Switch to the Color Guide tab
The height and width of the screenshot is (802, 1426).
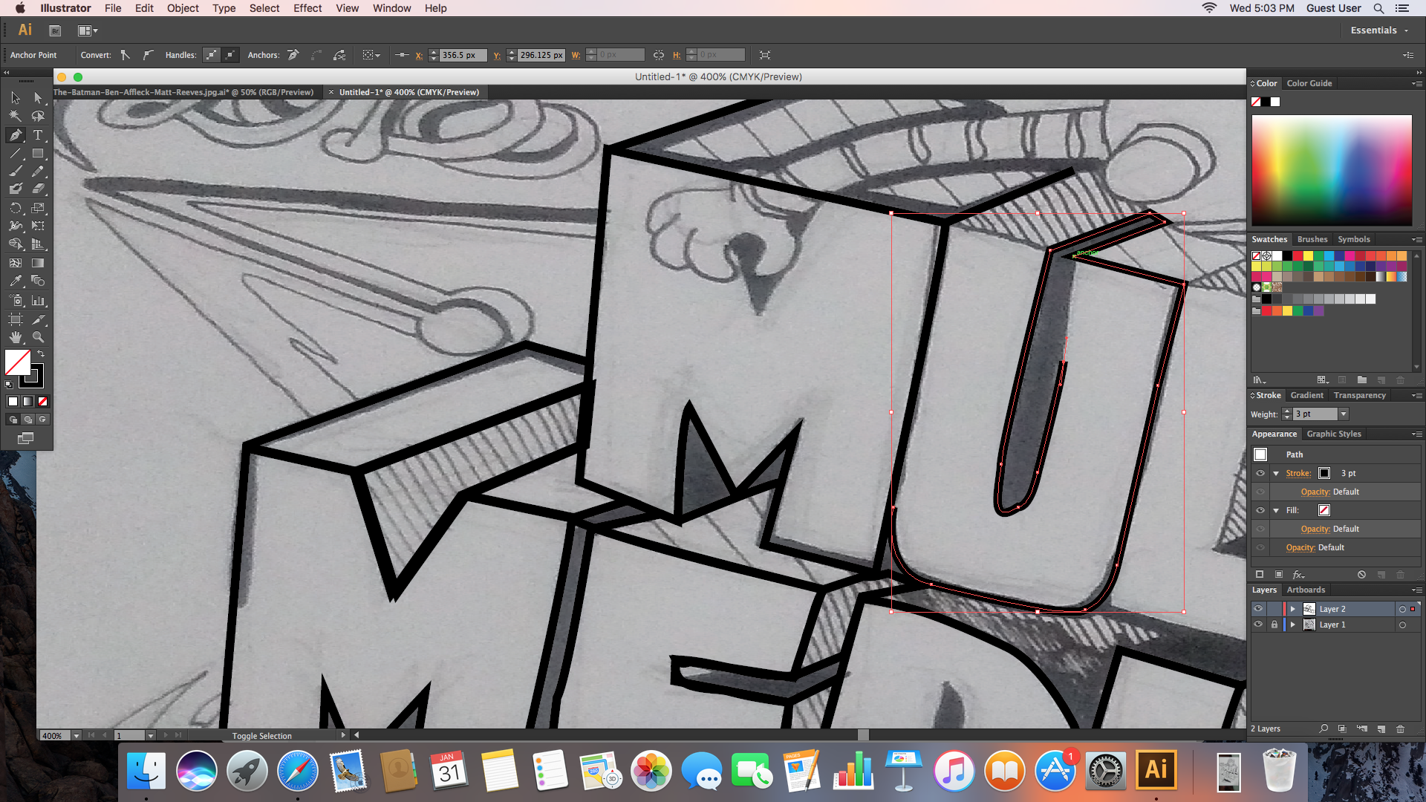(x=1309, y=83)
